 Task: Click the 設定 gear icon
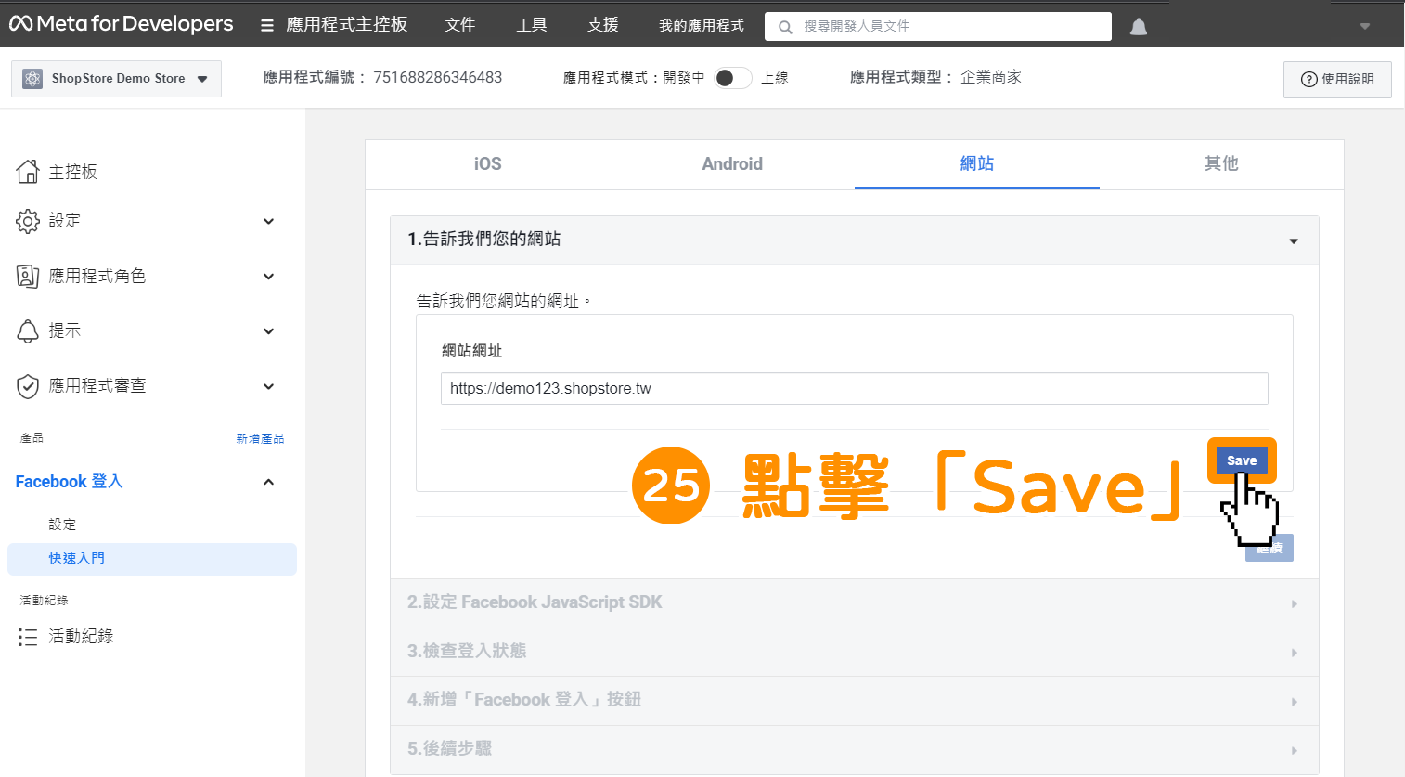(28, 221)
